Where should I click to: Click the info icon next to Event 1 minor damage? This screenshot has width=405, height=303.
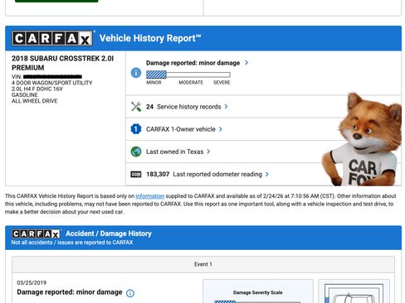[130, 293]
